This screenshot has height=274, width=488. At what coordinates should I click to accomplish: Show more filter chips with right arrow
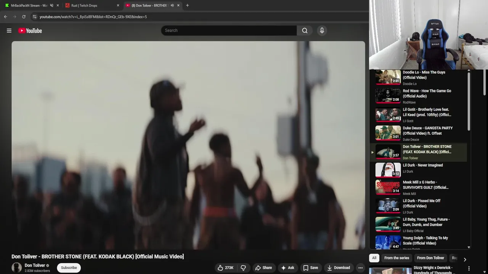(465, 260)
